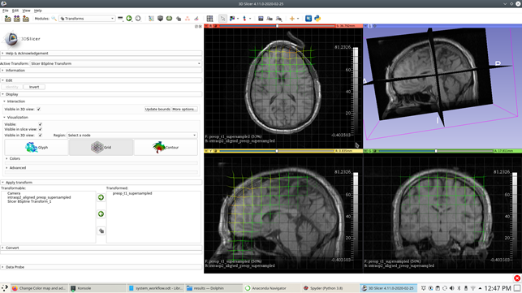Viewport: 522px width, 293px height.
Task: Click the module search magnifier icon
Action: (54, 19)
